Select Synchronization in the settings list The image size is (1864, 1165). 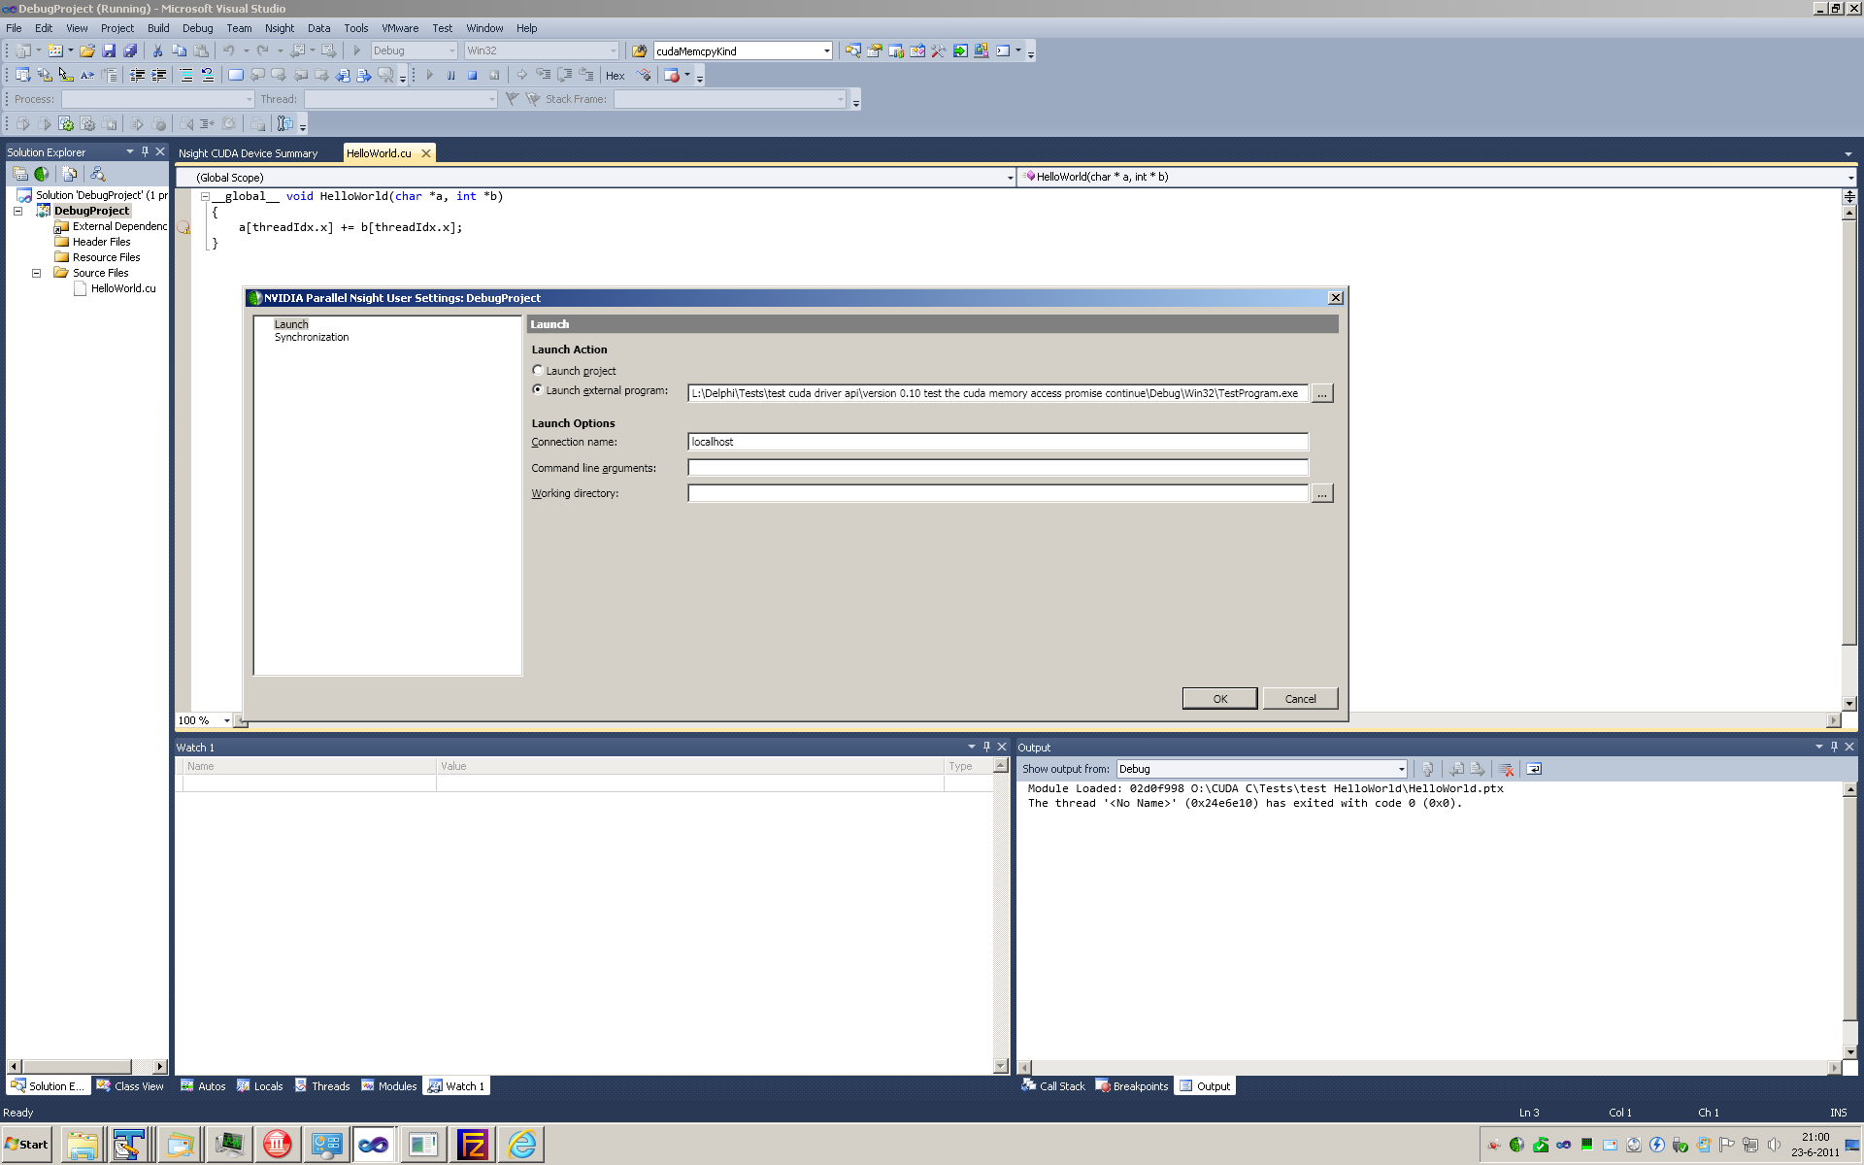point(312,337)
